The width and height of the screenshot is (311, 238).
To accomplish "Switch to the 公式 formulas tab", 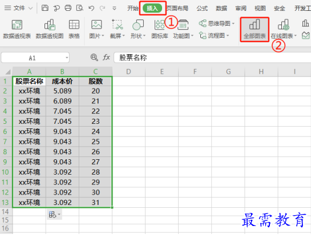I will coord(202,9).
